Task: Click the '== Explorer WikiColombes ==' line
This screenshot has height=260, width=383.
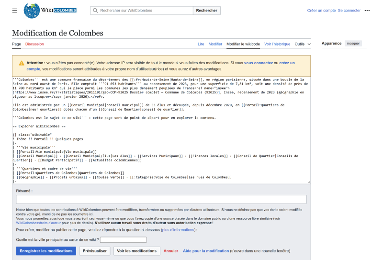Action: click(39, 126)
